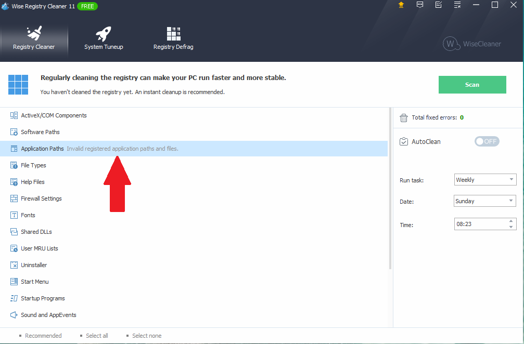Click the category list vertical scrollbar

[x=390, y=189]
